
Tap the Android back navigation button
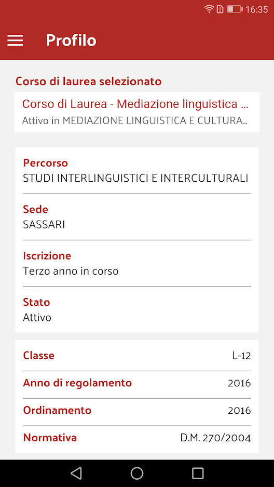[x=76, y=474]
